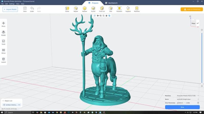Open the Help menu

pos(22,4)
